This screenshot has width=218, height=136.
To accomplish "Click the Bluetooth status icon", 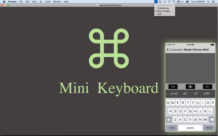I will coord(165,2).
